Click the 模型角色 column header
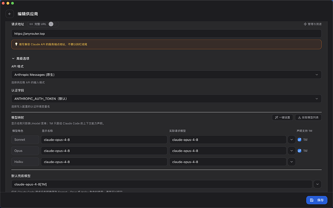Screen dimensions: 333x208 (x=18, y=131)
